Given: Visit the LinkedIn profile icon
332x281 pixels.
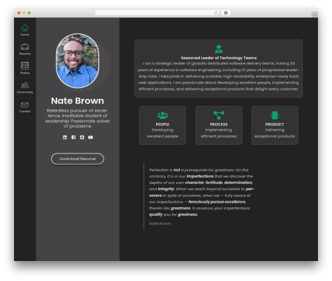Looking at the screenshot, I should [x=65, y=138].
